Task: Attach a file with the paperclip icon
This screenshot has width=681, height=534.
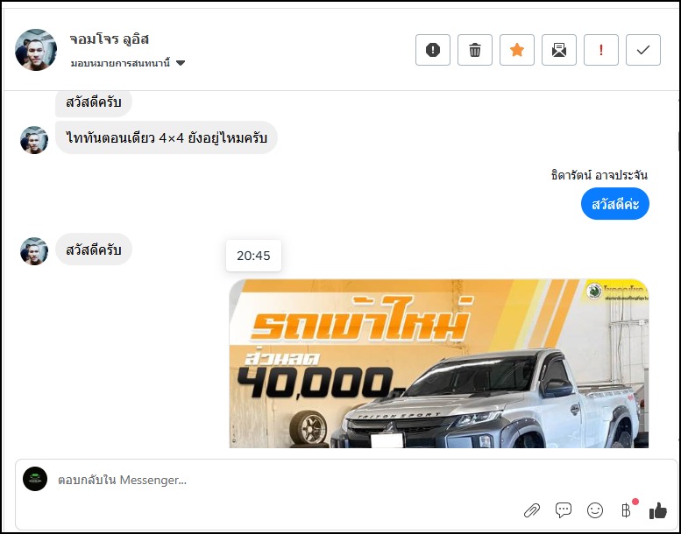Action: coord(532,510)
